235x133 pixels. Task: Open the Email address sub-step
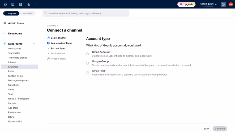58,54
